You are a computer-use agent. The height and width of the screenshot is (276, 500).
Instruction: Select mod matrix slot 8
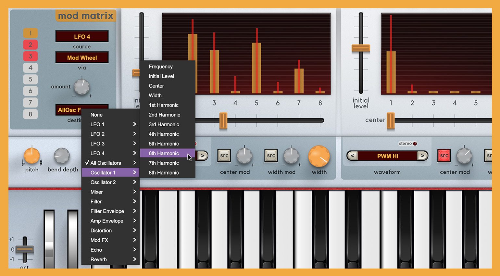click(31, 114)
